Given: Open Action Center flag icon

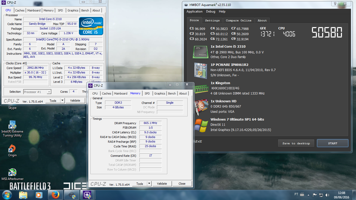Looking at the screenshot, I should point(315,195).
